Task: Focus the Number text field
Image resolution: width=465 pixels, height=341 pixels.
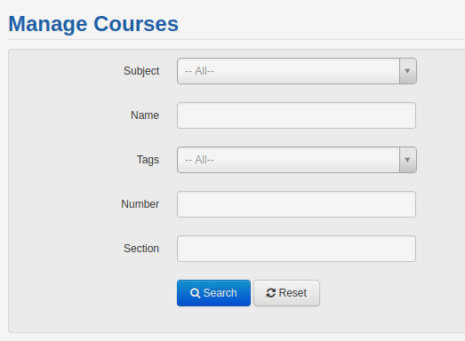Action: [297, 204]
